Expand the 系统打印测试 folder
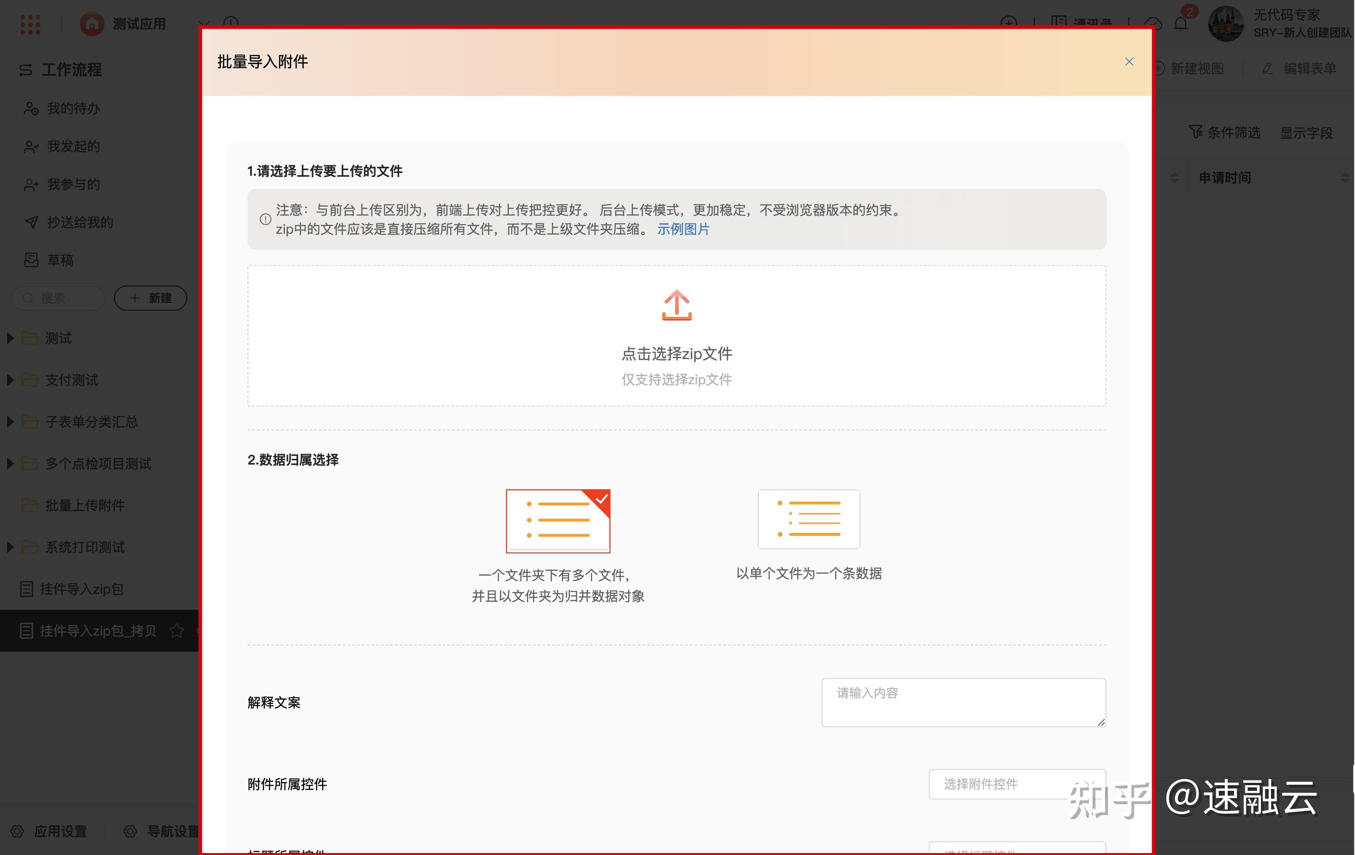The width and height of the screenshot is (1355, 855). (10, 547)
